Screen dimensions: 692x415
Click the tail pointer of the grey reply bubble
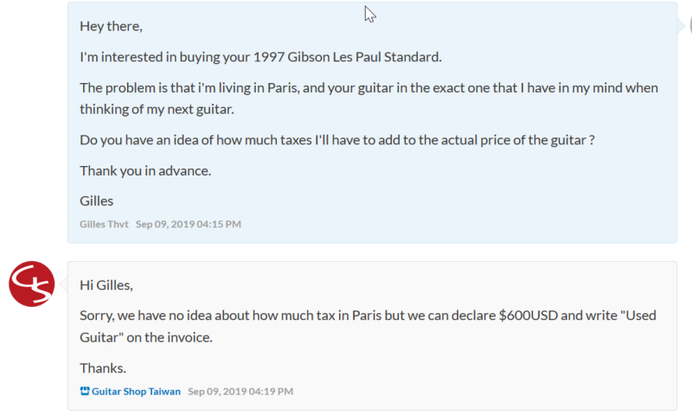pyautogui.click(x=63, y=284)
